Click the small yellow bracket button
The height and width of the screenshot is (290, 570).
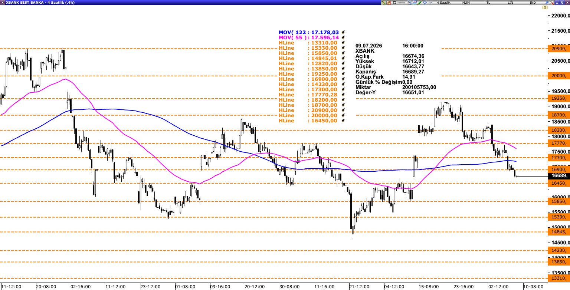coord(545,7)
